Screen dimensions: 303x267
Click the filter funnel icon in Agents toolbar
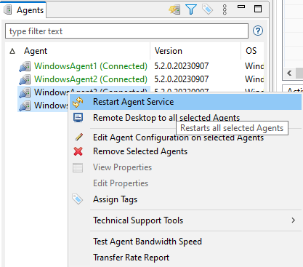(x=191, y=9)
